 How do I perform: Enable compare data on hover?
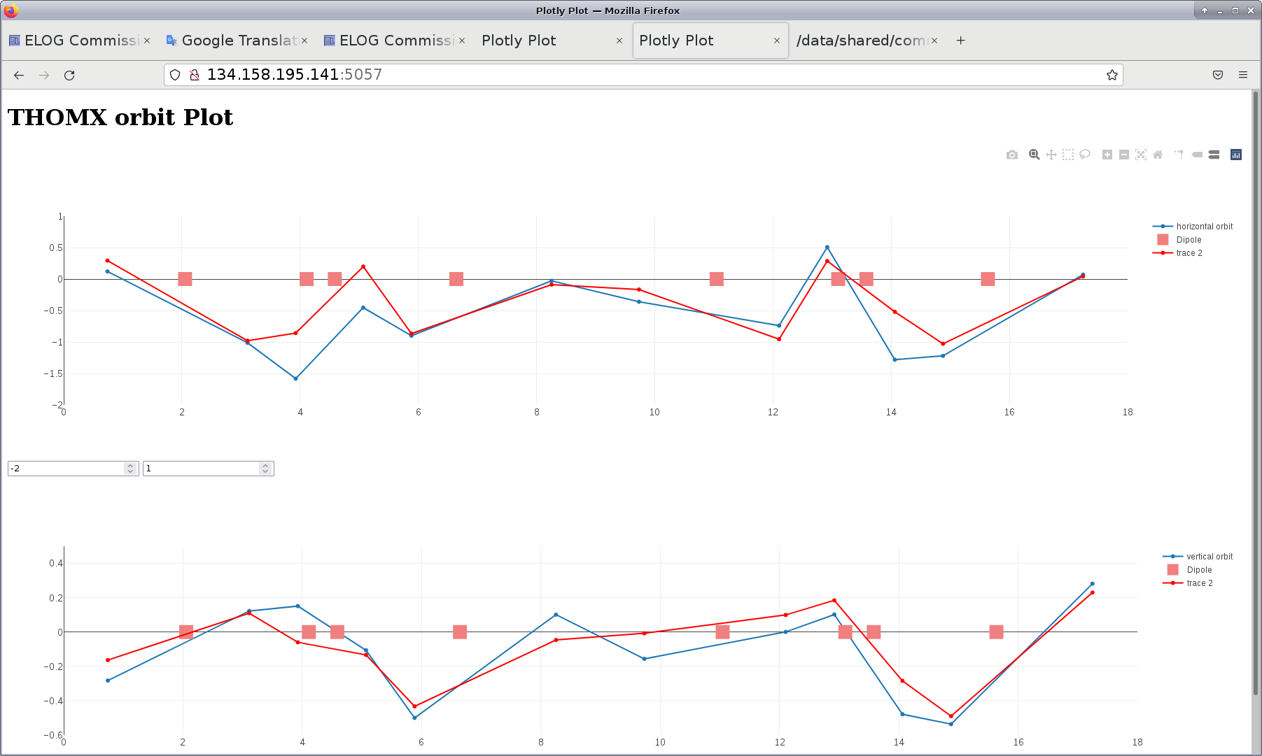pyautogui.click(x=1214, y=155)
